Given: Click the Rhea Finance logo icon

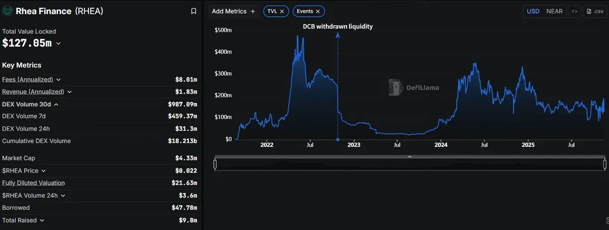Looking at the screenshot, I should click(8, 11).
